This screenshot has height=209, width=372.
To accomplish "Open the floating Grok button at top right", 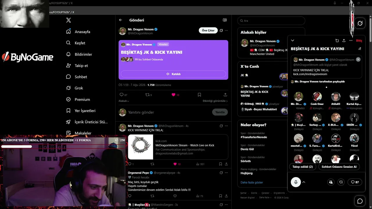I will pos(360,23).
